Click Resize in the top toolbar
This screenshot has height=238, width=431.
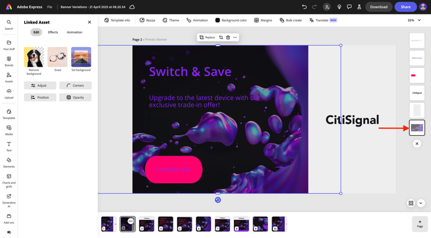[x=147, y=20]
